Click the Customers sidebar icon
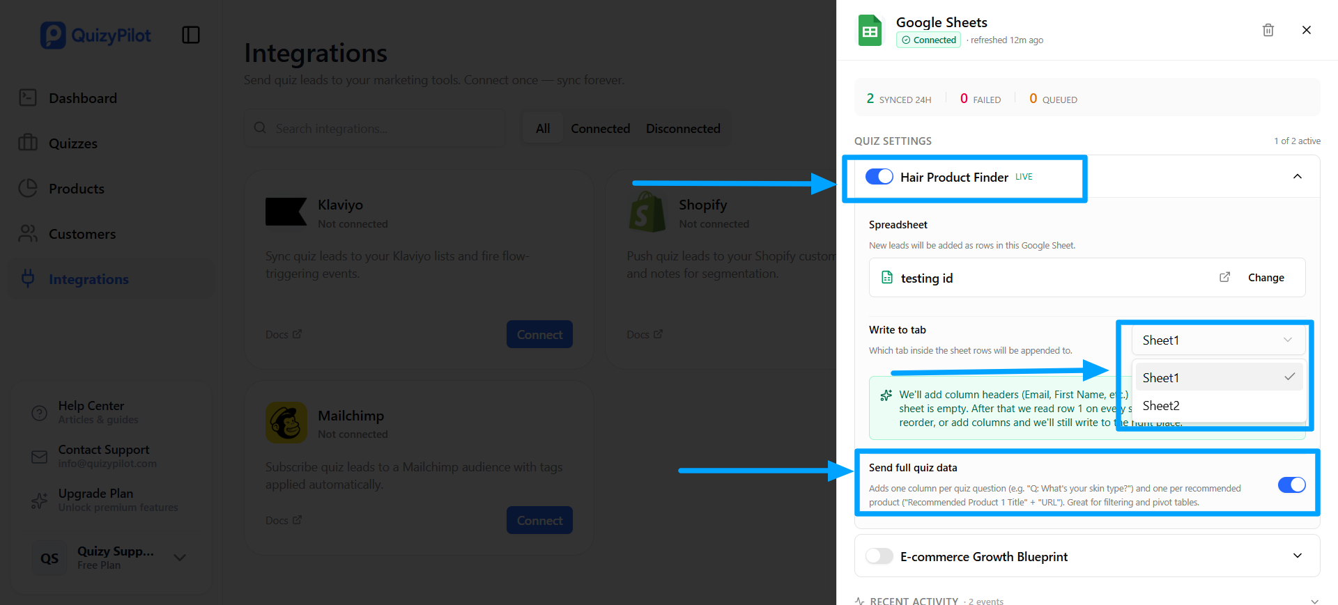Image resolution: width=1338 pixels, height=605 pixels. 28,233
